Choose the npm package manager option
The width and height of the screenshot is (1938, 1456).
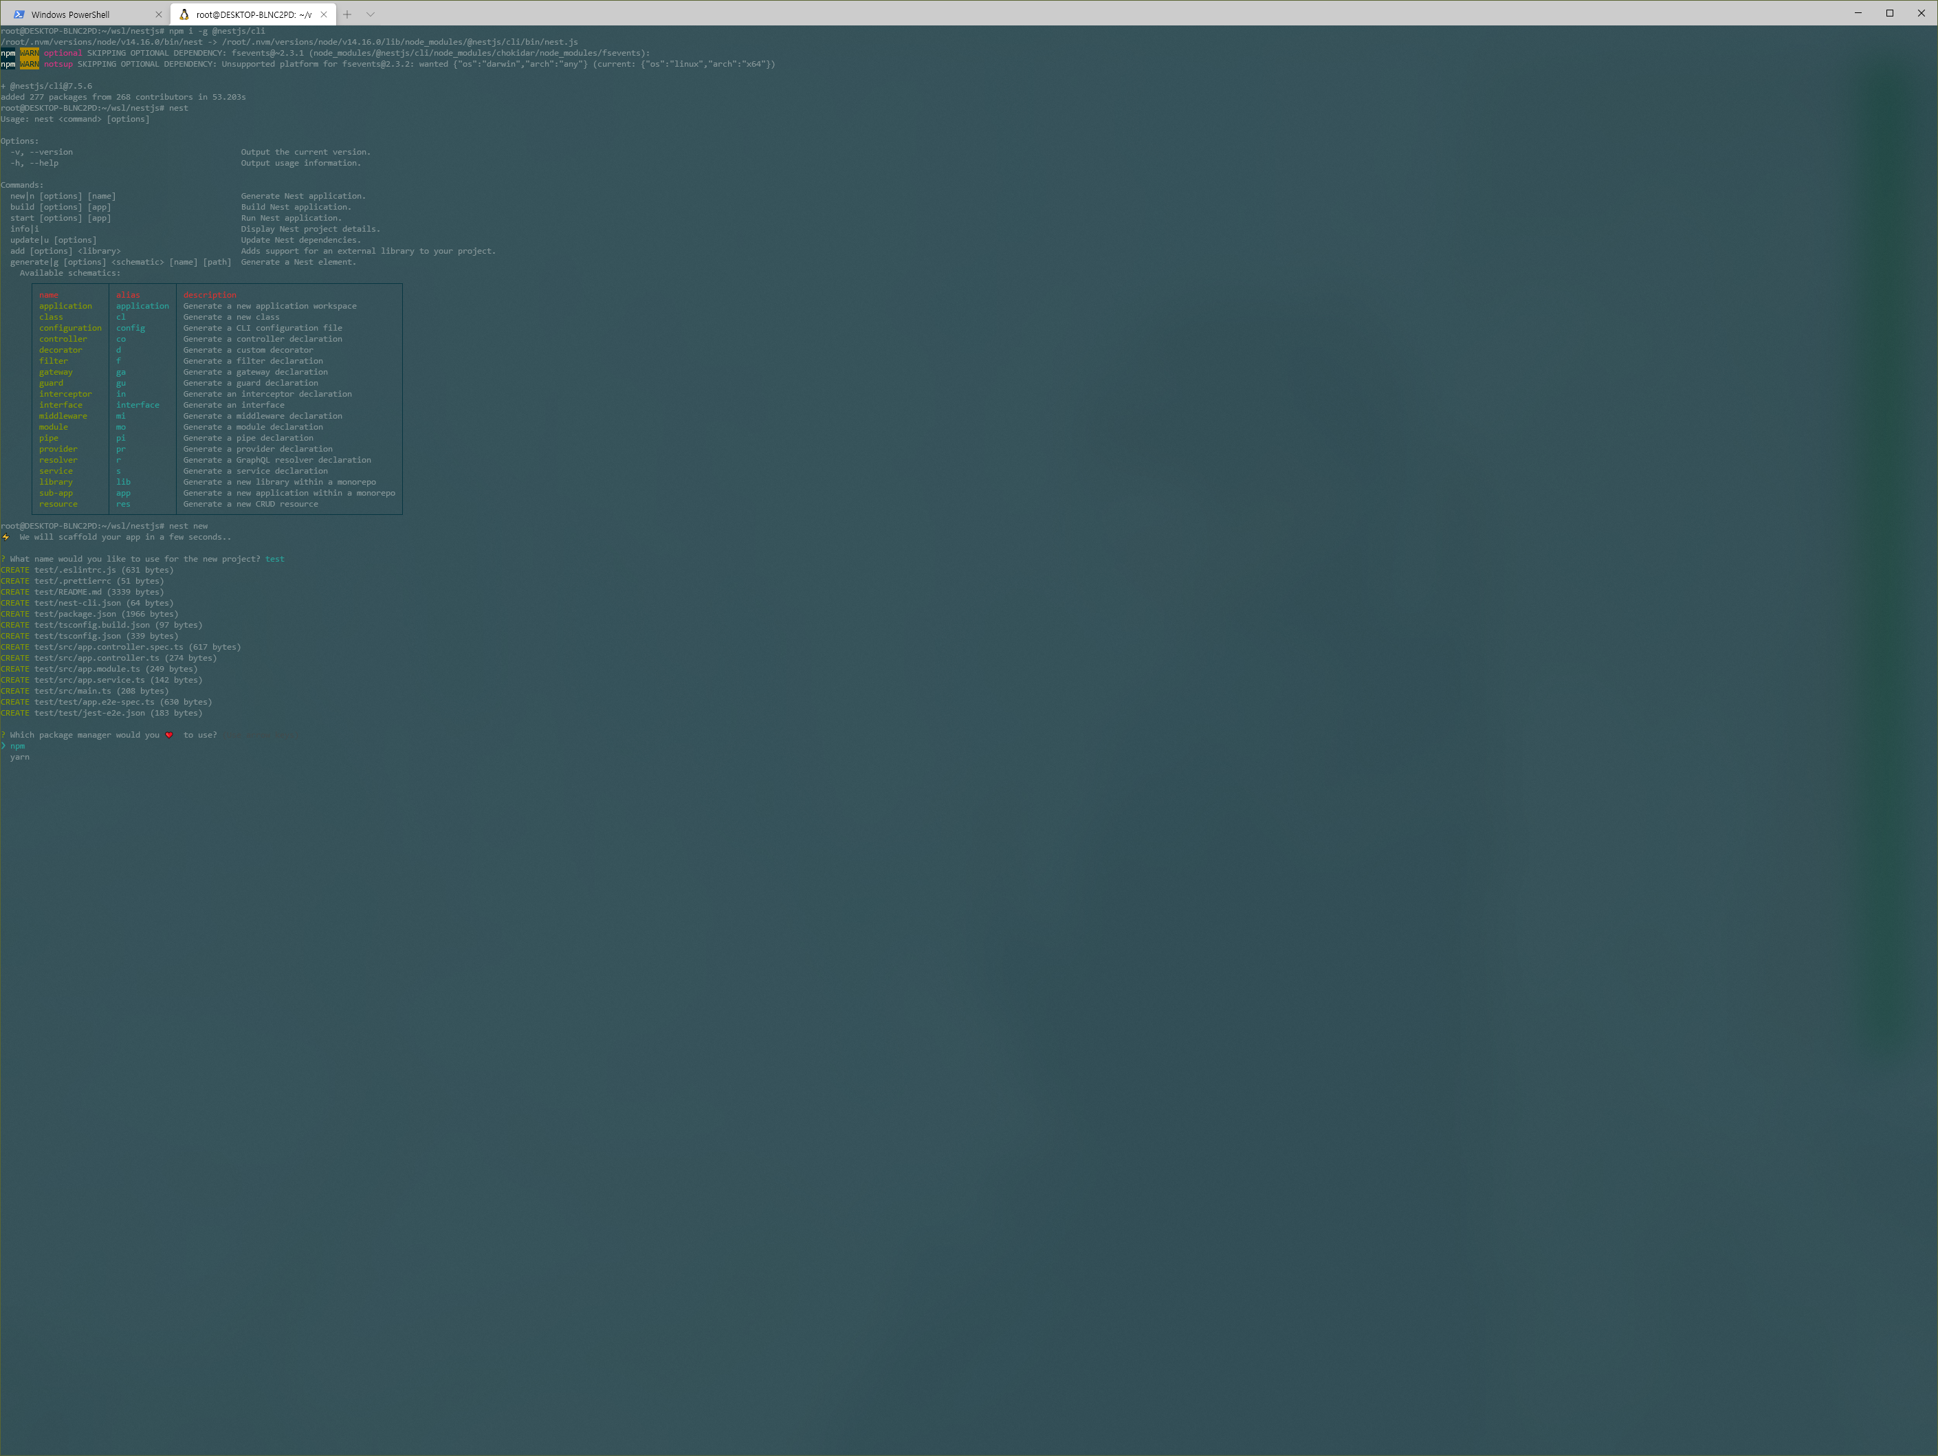pyautogui.click(x=17, y=745)
